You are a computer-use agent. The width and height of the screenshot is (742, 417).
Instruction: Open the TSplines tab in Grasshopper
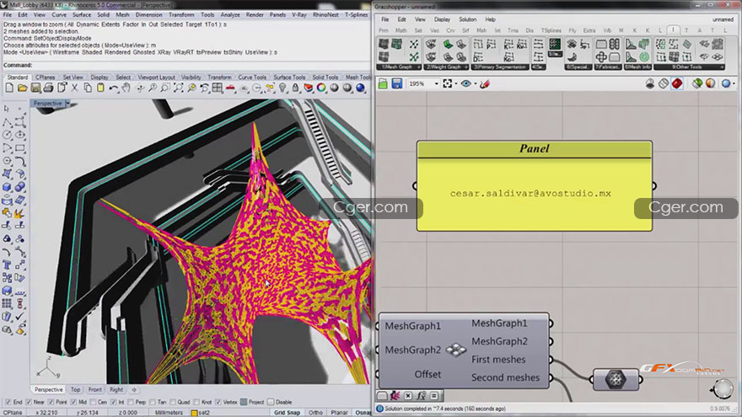tap(551, 30)
